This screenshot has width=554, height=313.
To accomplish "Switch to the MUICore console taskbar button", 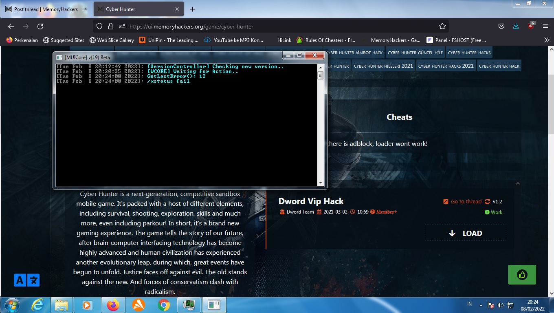I will click(x=214, y=305).
